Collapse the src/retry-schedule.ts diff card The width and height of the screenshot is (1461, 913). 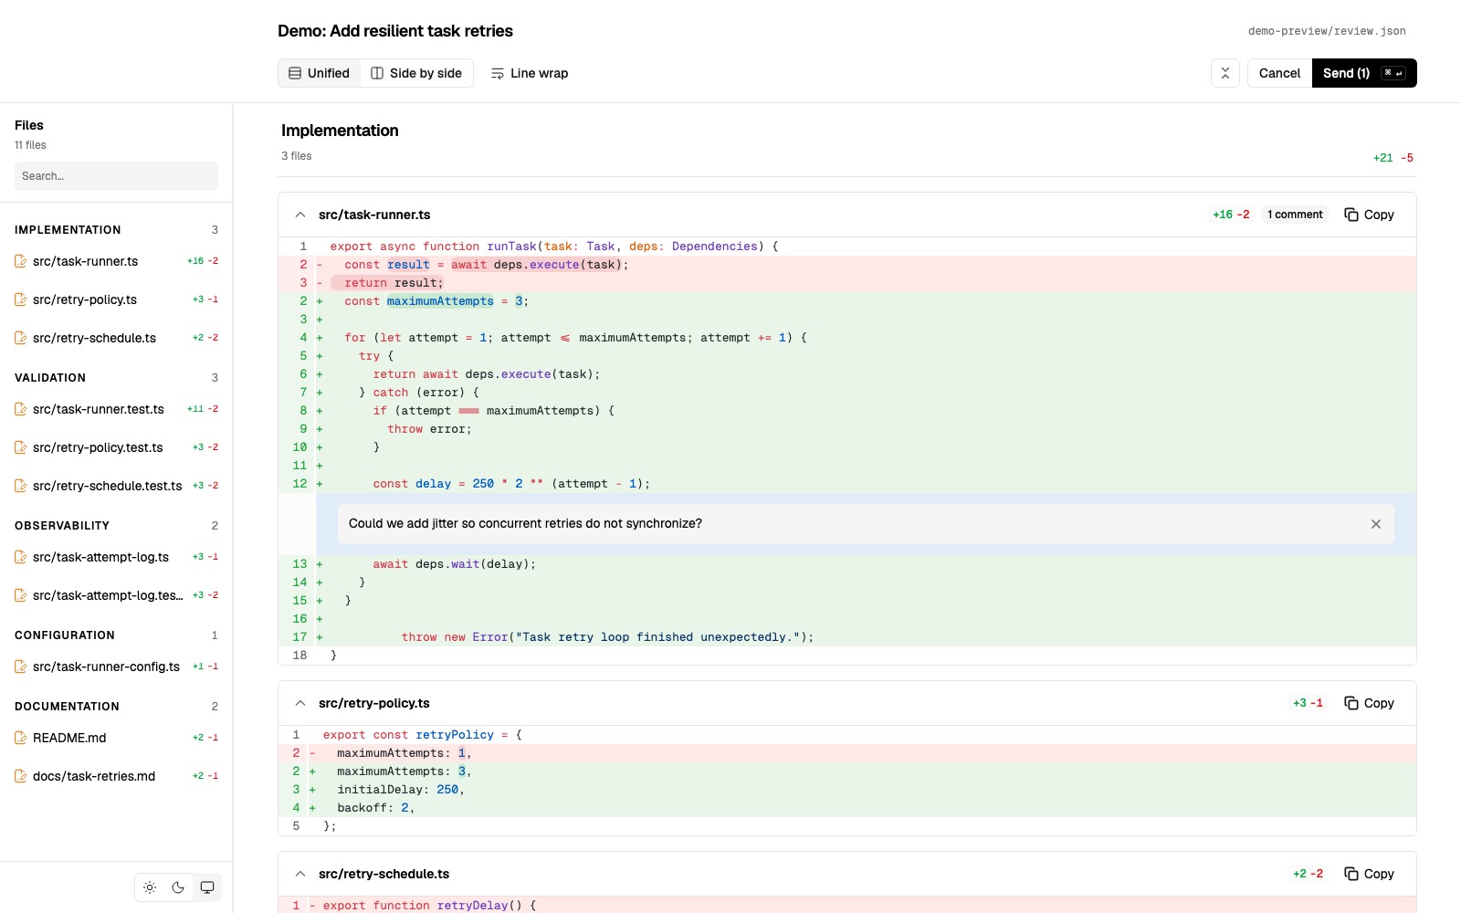tap(300, 874)
